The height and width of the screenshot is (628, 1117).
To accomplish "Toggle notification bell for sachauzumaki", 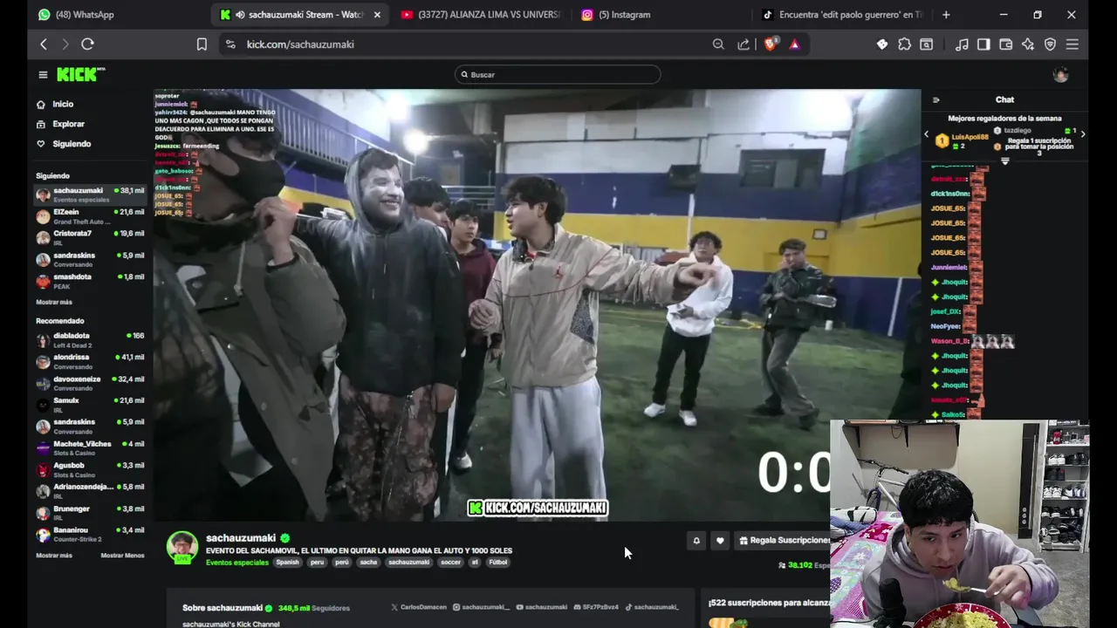I will (x=696, y=541).
